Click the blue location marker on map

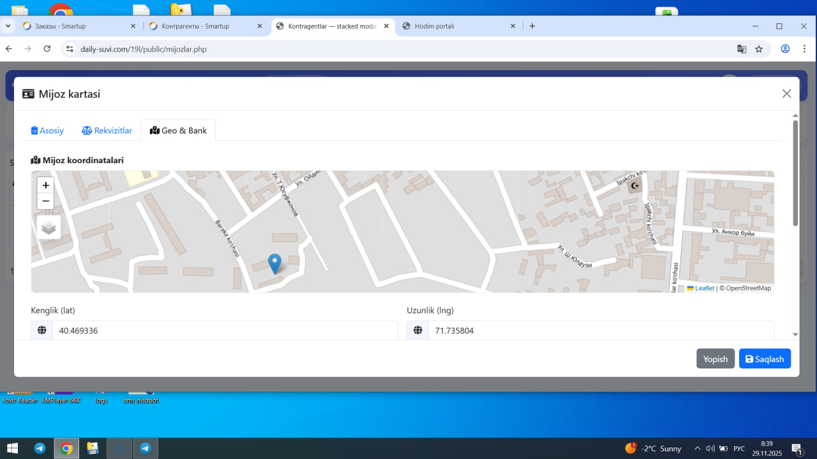274,263
